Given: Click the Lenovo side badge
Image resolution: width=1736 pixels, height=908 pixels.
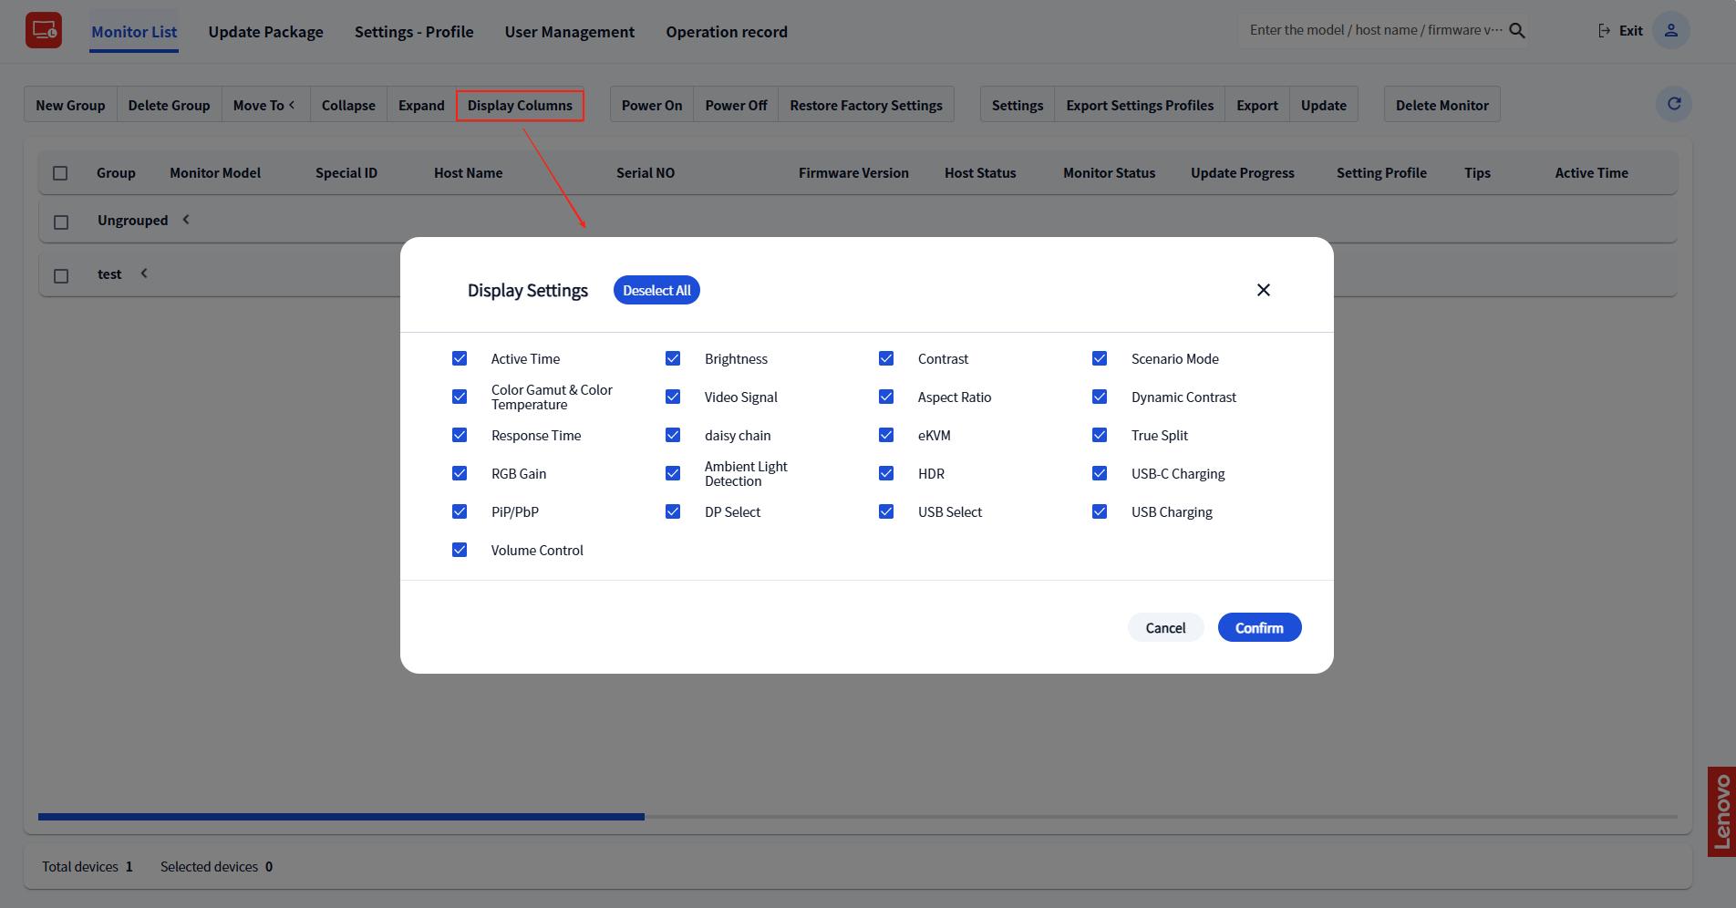Looking at the screenshot, I should 1720,811.
